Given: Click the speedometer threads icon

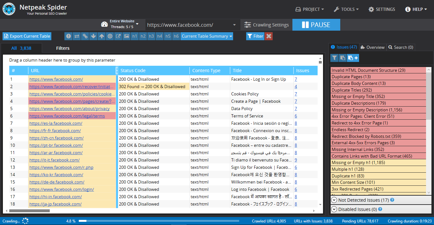Looking at the screenshot, I should pos(105,24).
